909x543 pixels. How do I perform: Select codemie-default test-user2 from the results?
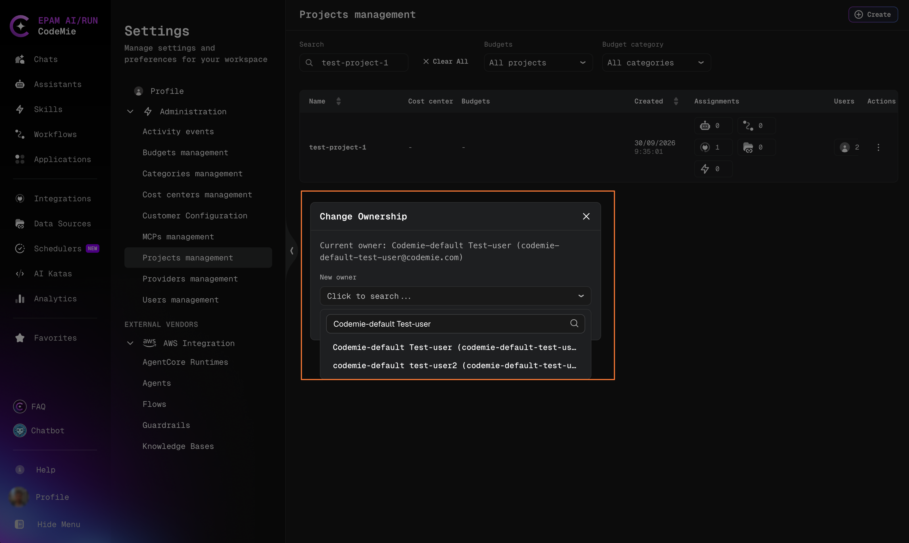455,366
